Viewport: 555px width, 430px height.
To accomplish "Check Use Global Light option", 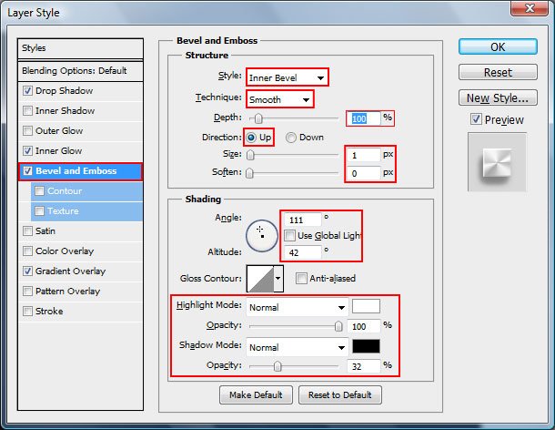I will [289, 235].
